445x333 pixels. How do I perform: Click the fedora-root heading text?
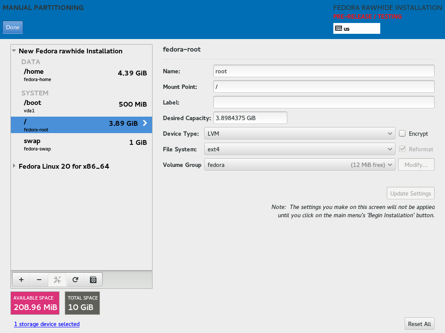(x=182, y=49)
